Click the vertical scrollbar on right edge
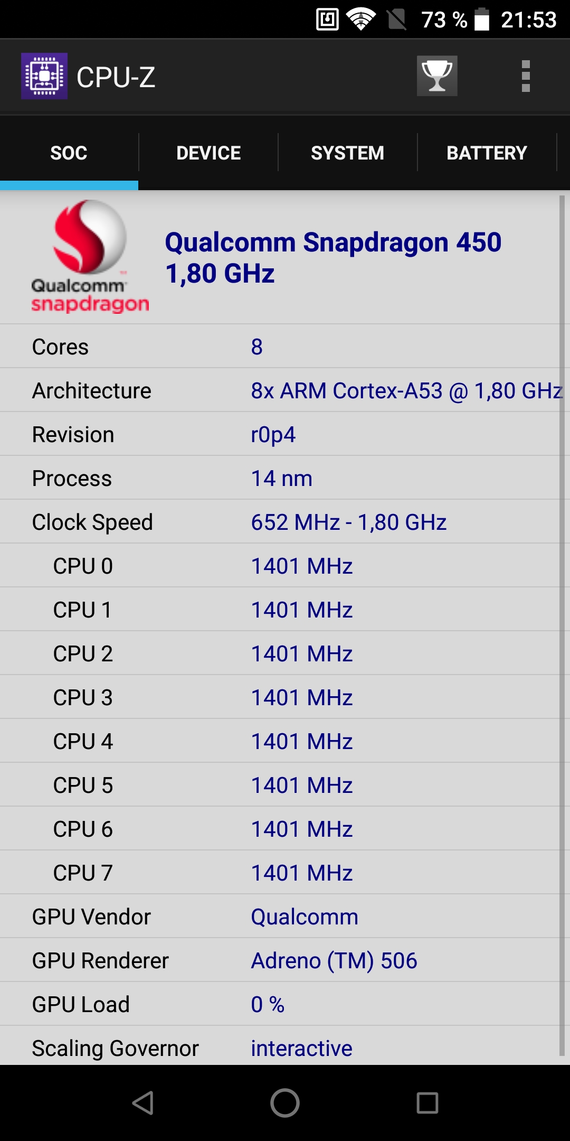The height and width of the screenshot is (1141, 570). pos(562,625)
